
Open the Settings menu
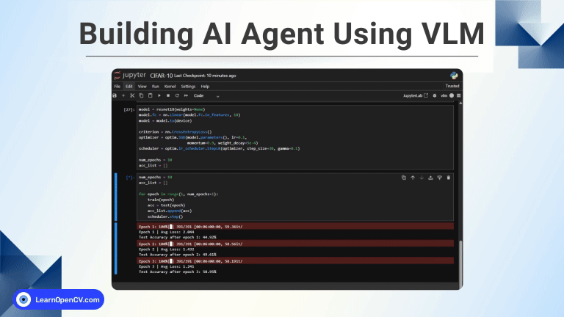click(188, 86)
